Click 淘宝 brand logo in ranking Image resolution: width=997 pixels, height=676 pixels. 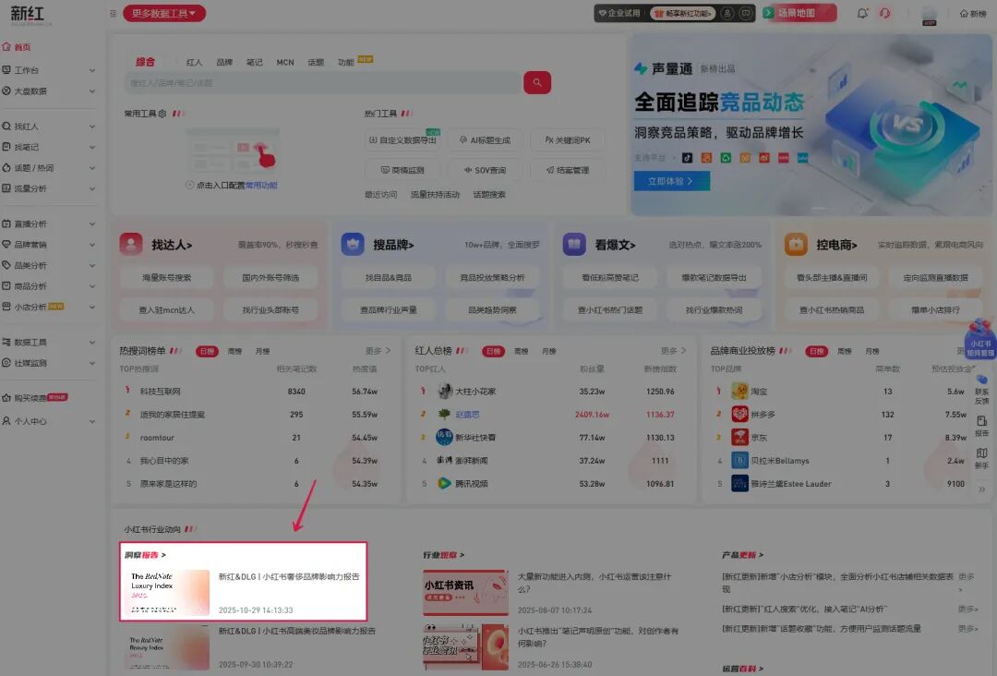[739, 391]
